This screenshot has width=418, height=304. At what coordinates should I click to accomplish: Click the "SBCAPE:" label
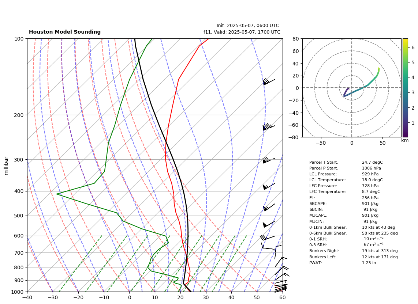pos(318,204)
